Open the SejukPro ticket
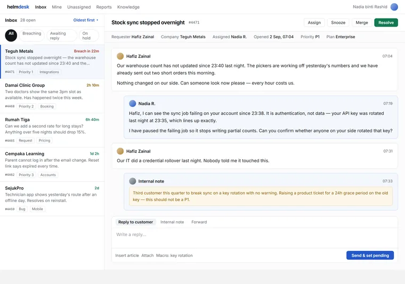 (x=52, y=199)
